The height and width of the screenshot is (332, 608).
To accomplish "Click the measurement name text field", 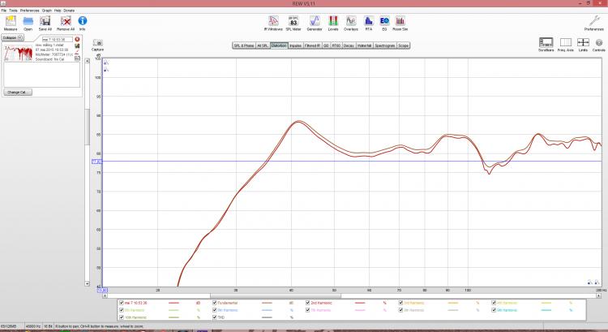I will tap(53, 38).
